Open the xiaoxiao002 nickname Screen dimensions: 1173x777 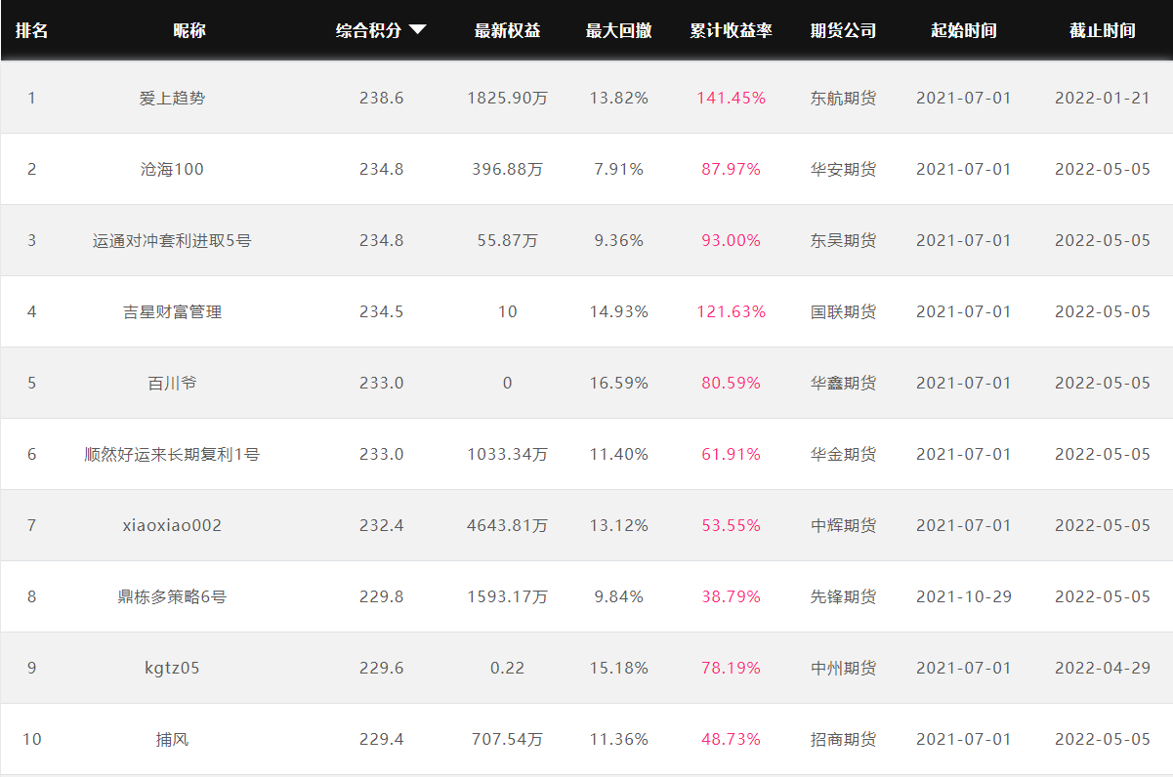pyautogui.click(x=173, y=525)
